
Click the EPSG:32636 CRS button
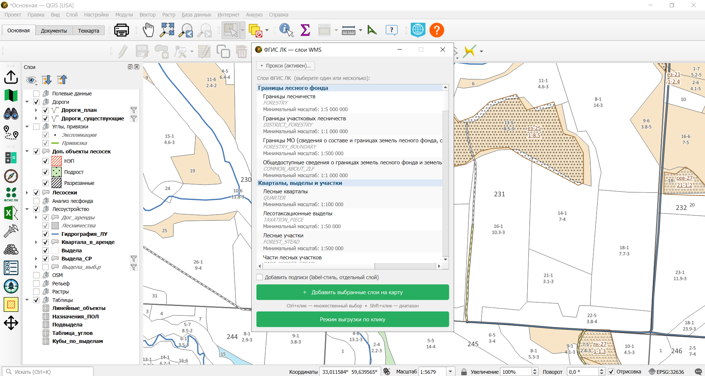666,372
